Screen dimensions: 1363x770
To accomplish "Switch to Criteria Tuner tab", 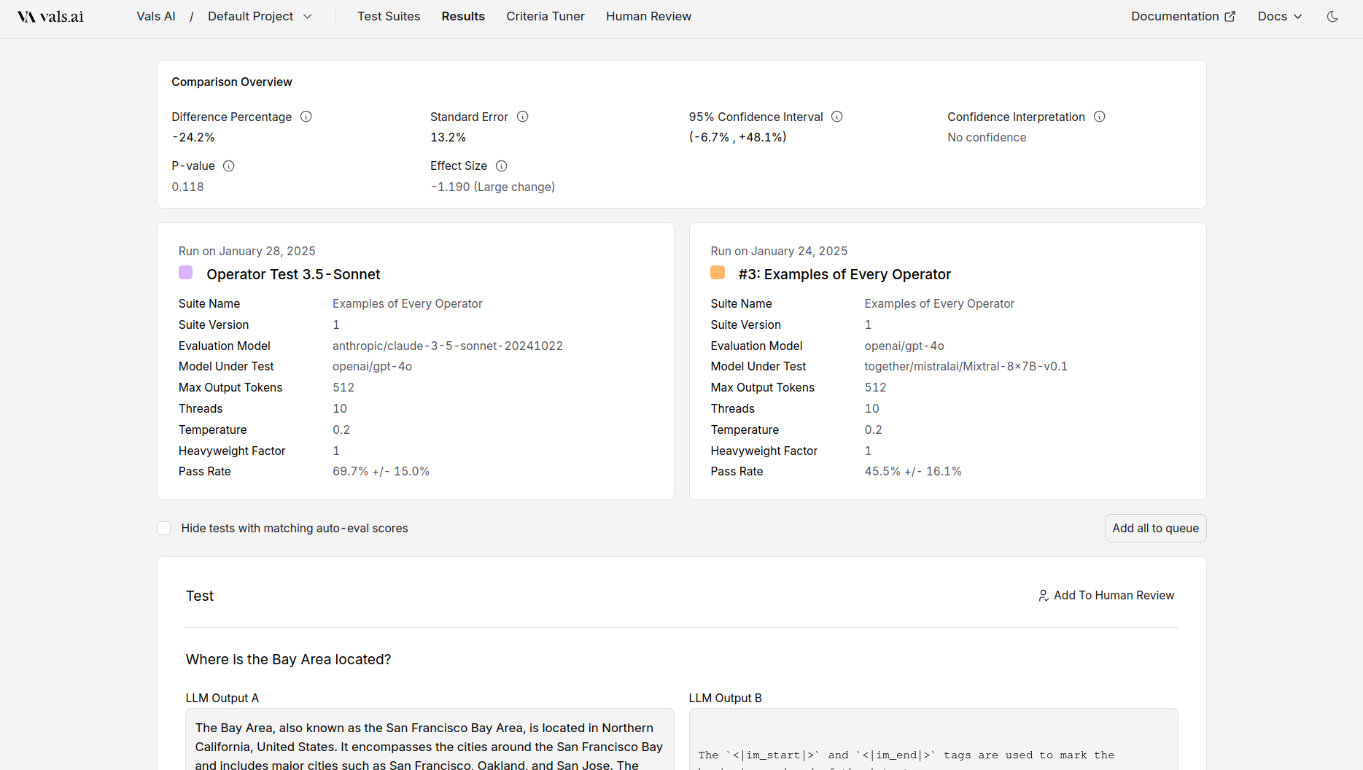I will (545, 16).
